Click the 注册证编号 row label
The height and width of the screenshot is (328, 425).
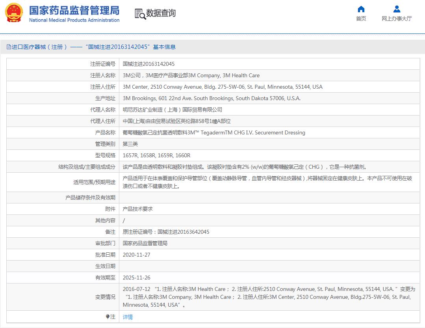pos(103,64)
